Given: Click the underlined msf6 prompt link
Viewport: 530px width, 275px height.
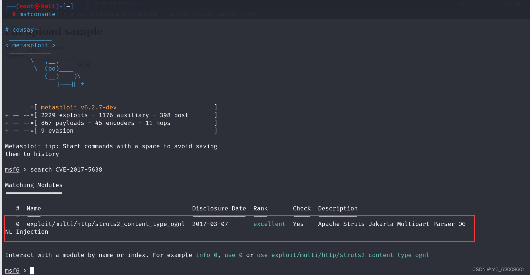Looking at the screenshot, I should [12, 169].
